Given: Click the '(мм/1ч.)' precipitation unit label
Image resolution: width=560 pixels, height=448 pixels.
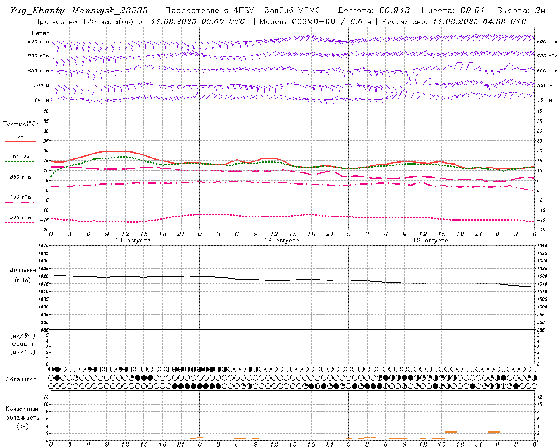Looking at the screenshot, I should click(x=23, y=352).
